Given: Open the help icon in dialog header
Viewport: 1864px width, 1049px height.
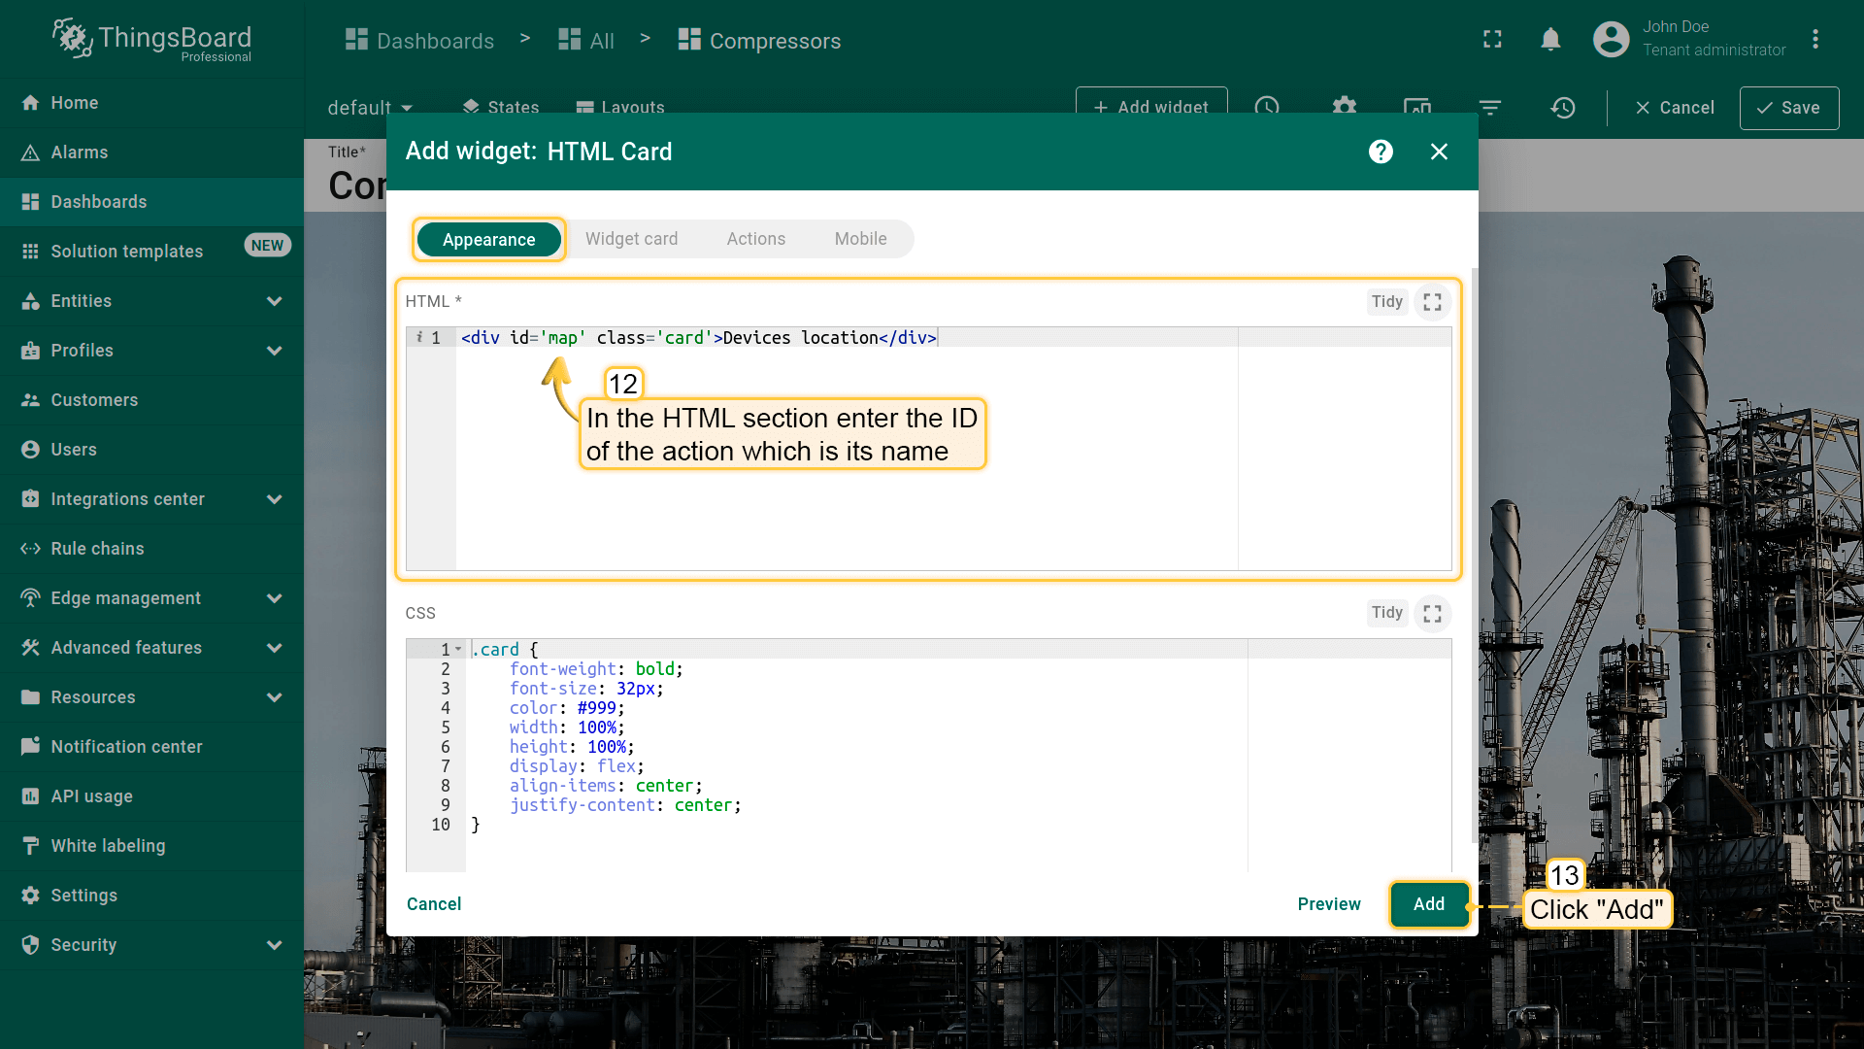Looking at the screenshot, I should (1381, 152).
